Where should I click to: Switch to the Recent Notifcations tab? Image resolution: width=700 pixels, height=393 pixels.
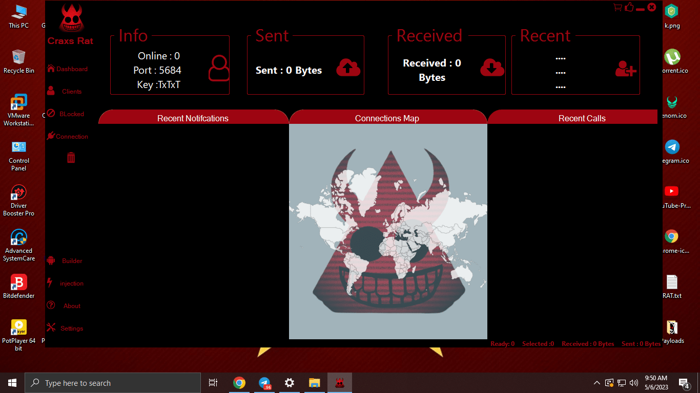193,118
